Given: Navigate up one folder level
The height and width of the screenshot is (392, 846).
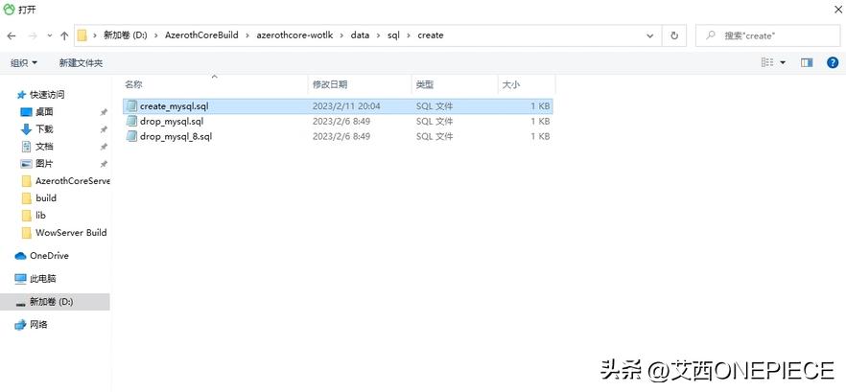Looking at the screenshot, I should point(65,35).
